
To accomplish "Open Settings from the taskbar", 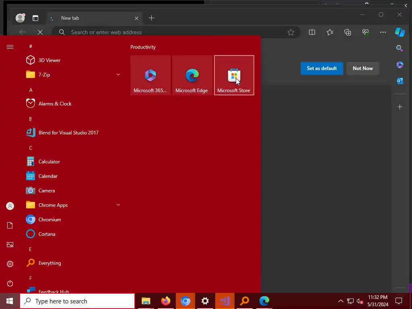I will click(x=205, y=301).
